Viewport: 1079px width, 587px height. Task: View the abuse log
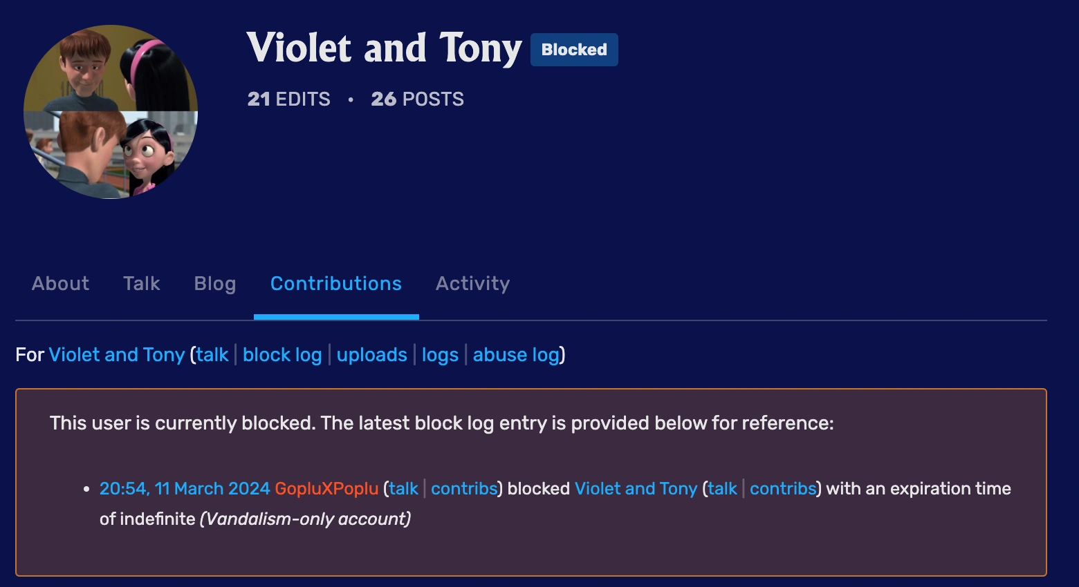[x=515, y=354]
